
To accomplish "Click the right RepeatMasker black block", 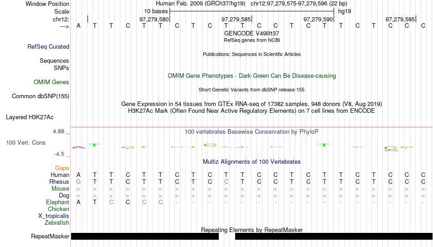I will (x=334, y=236).
